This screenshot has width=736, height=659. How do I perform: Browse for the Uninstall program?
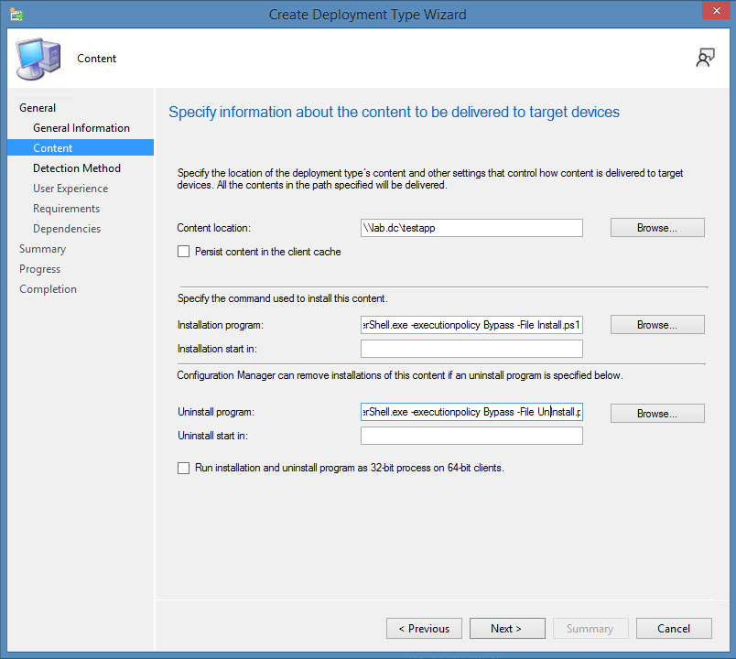[x=656, y=413]
